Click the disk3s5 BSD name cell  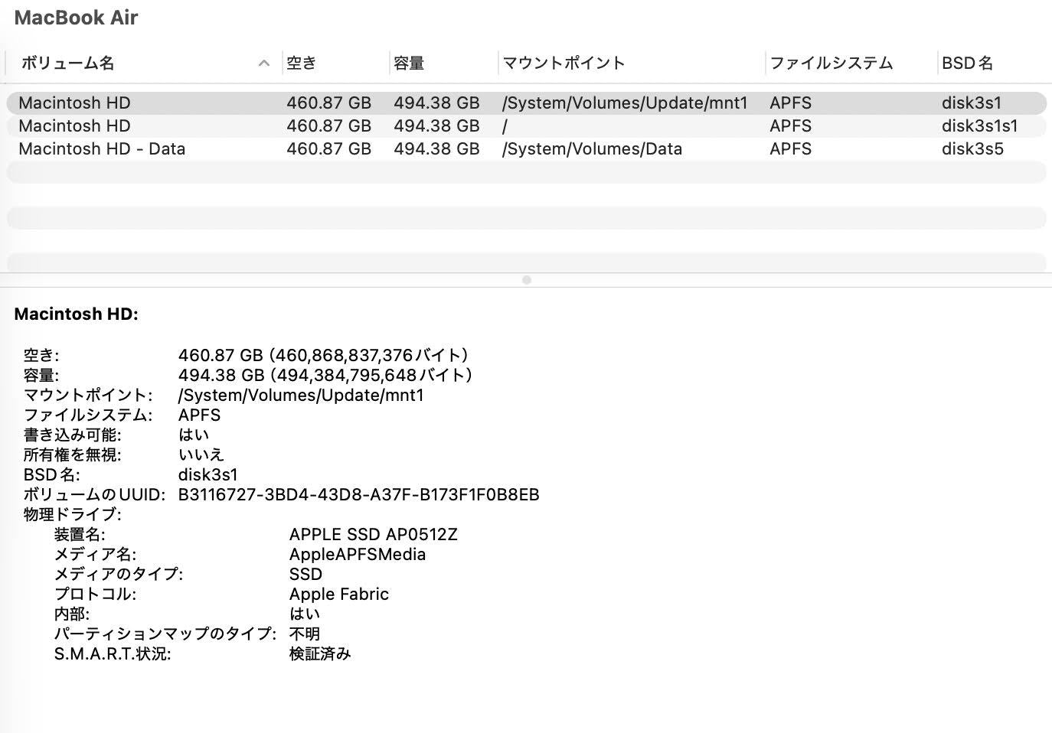(972, 149)
